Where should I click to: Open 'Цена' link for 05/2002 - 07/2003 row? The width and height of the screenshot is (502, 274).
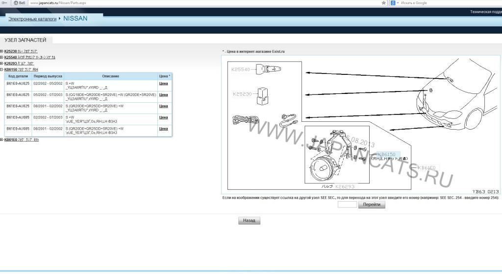point(163,95)
